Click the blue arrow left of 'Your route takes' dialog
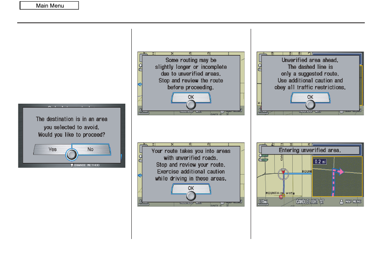 pos(140,176)
